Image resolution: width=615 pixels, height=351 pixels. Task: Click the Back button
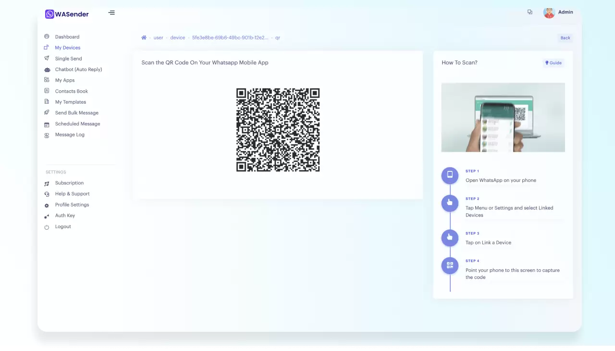[x=566, y=38]
